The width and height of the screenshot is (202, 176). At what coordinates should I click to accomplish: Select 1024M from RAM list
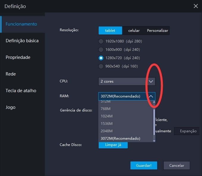[107, 116]
